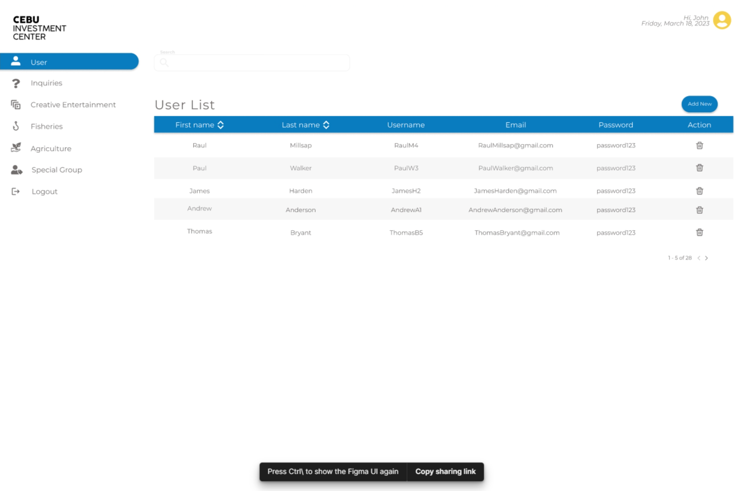Click the search magnifier icon
The height and width of the screenshot is (491, 742).
[164, 63]
